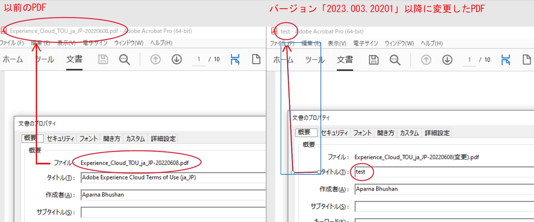The image size is (534, 222).
Task: Select 詳細設定 tab in right properties dialog
Action: pos(437,133)
